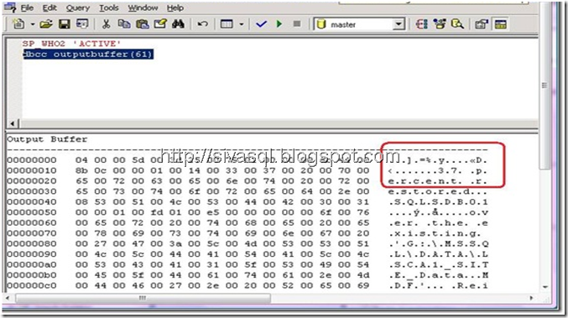Click offset 00000090 in results
568x318 pixels.
coord(32,254)
